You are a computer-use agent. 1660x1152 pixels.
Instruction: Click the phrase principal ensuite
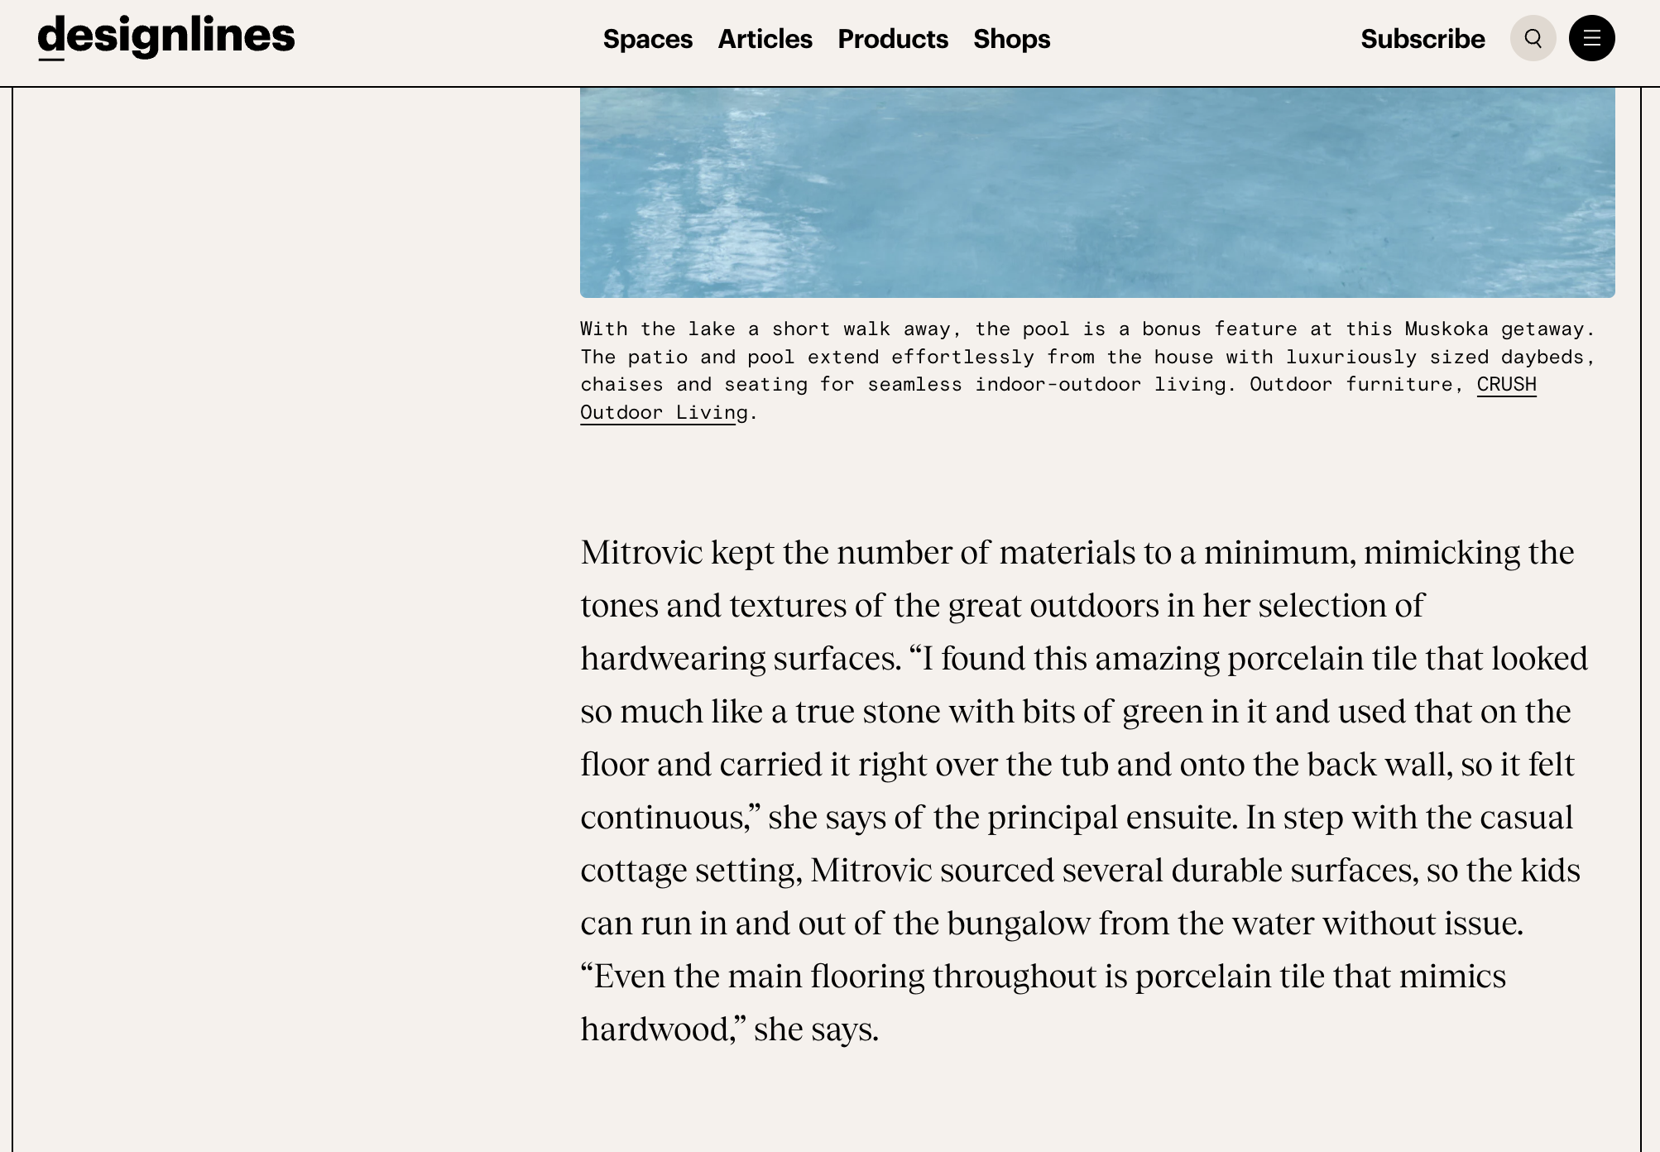1112,818
